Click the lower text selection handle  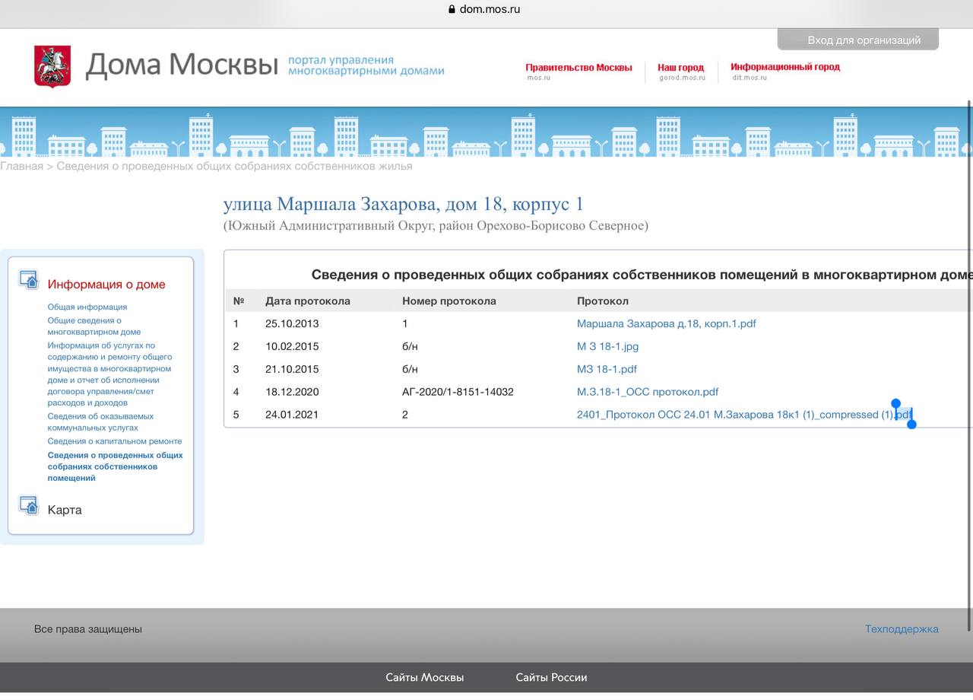tap(911, 423)
